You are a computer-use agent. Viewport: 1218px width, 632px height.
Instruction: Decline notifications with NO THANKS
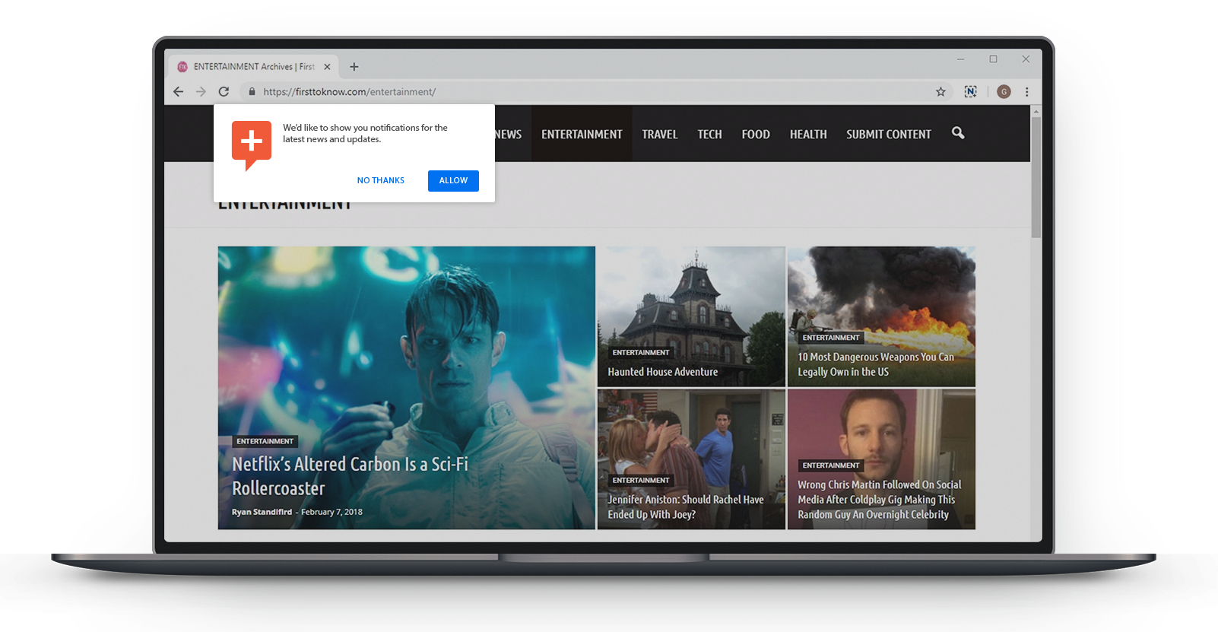point(381,180)
